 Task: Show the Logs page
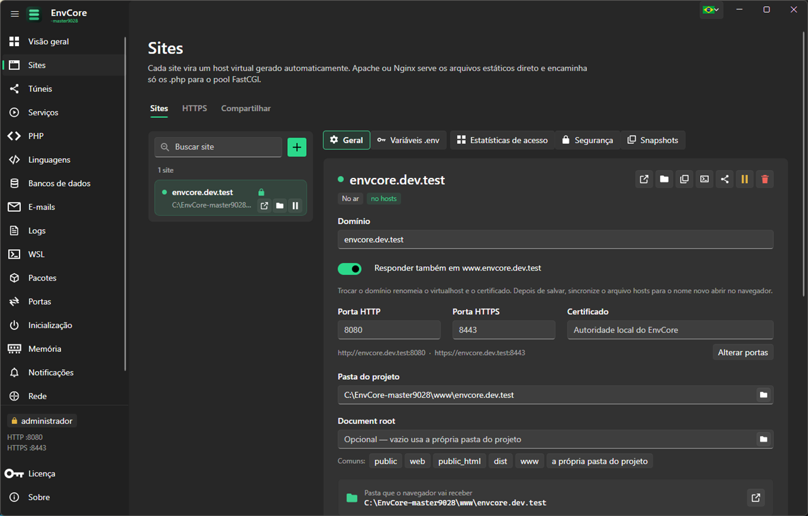[63, 231]
